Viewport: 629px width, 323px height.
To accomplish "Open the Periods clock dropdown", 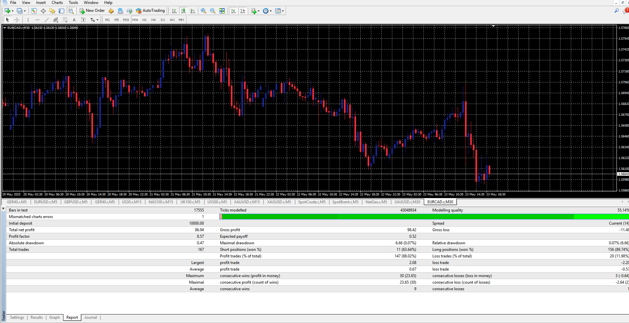I will [267, 11].
